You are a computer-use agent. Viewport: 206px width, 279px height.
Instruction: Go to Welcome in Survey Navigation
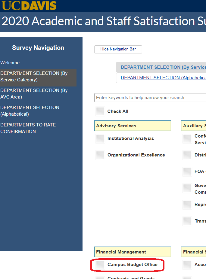coord(10,63)
